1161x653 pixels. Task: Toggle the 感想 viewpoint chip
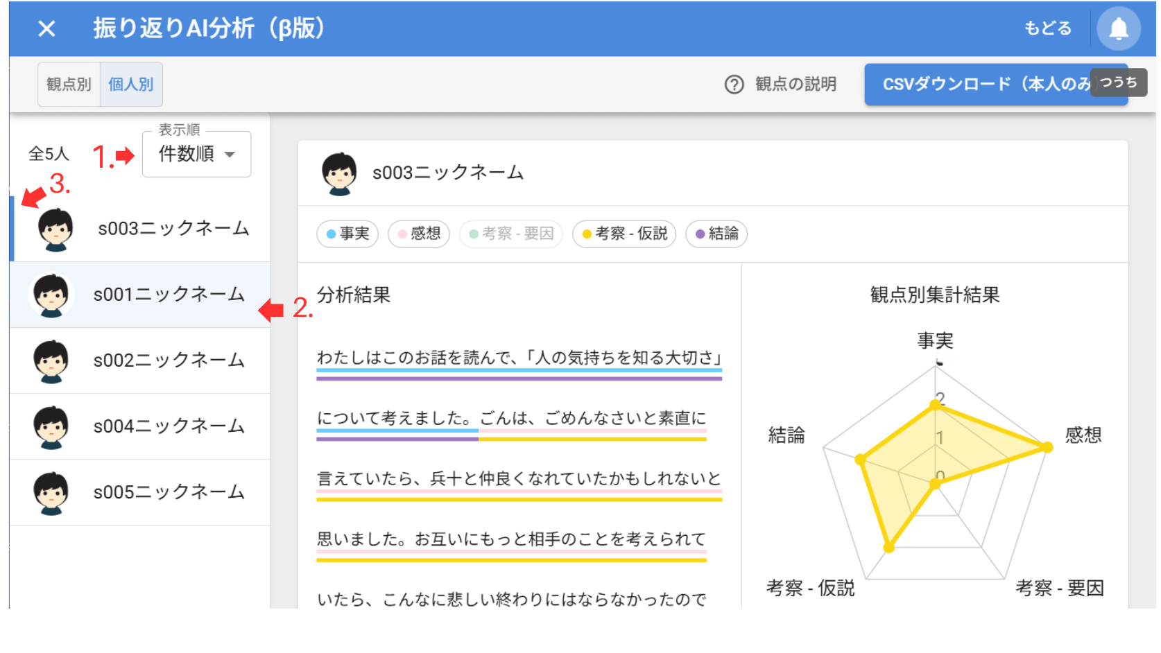419,234
